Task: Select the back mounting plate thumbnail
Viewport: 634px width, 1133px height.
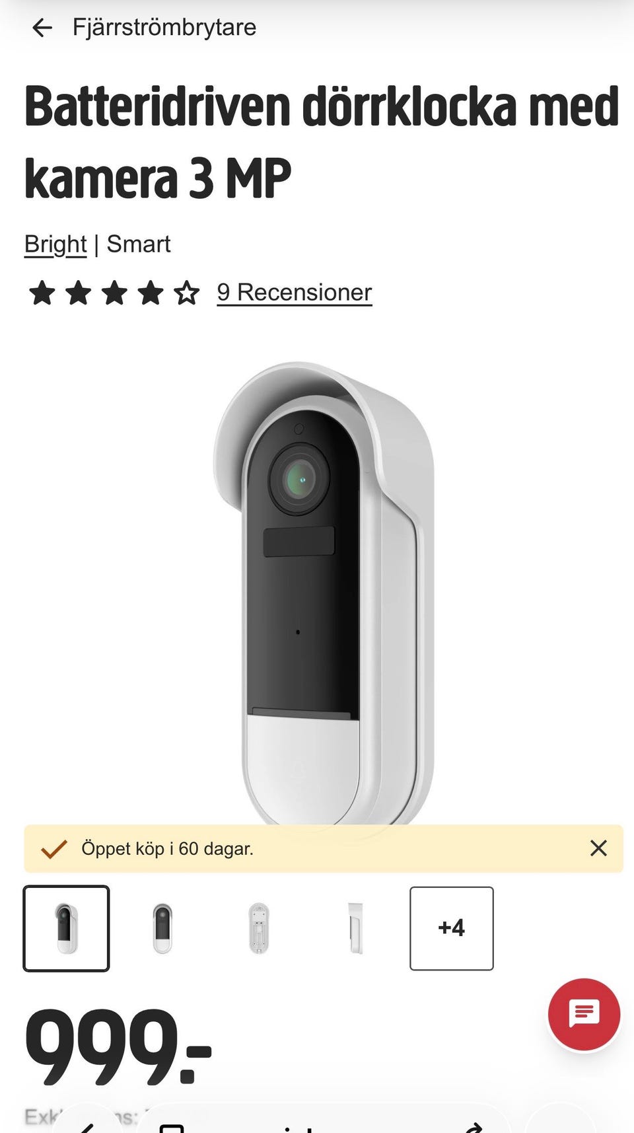Action: click(259, 928)
